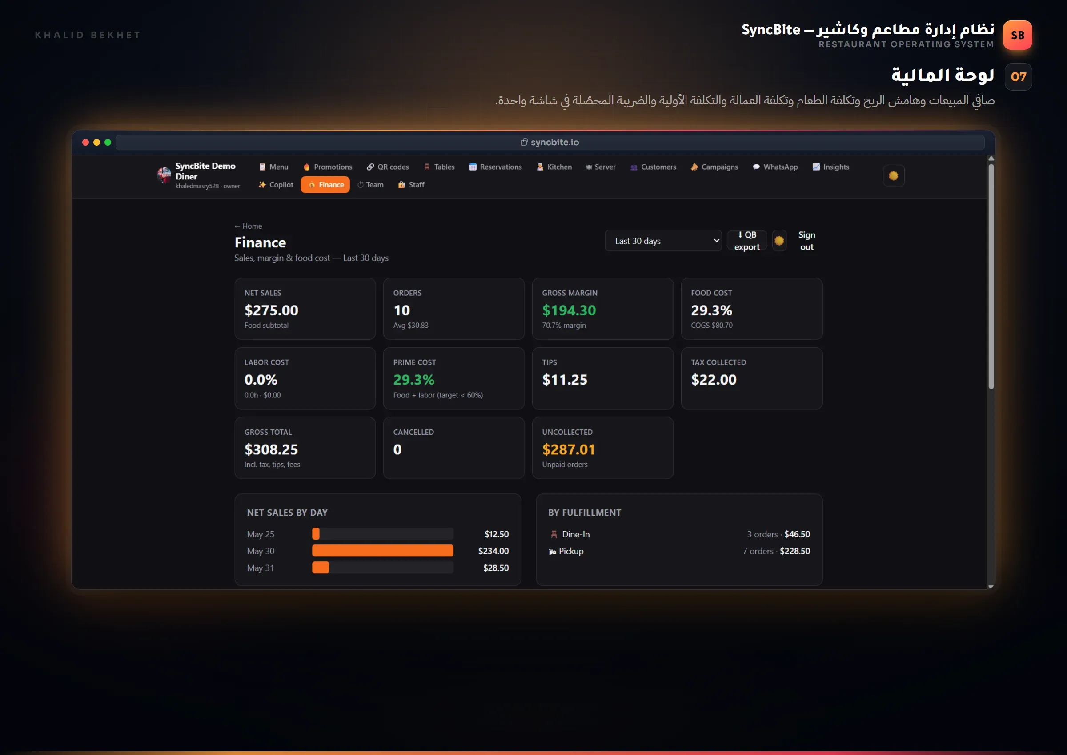The image size is (1067, 755).
Task: Click Net Sales $275.00 value
Action: point(271,310)
